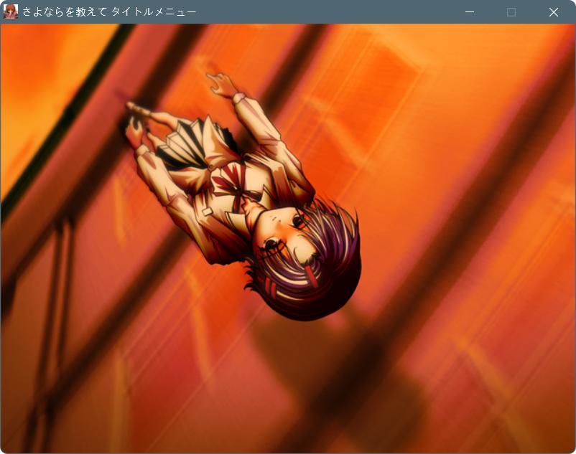Click the game's title bar app icon
The width and height of the screenshot is (576, 454).
coord(10,12)
